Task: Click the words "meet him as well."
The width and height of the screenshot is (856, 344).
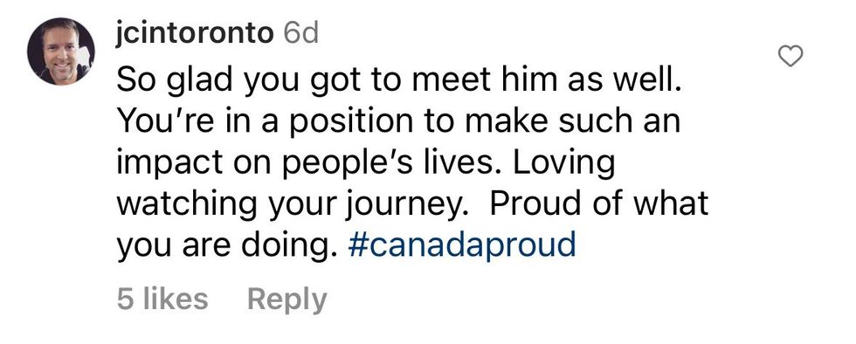Action: [546, 80]
